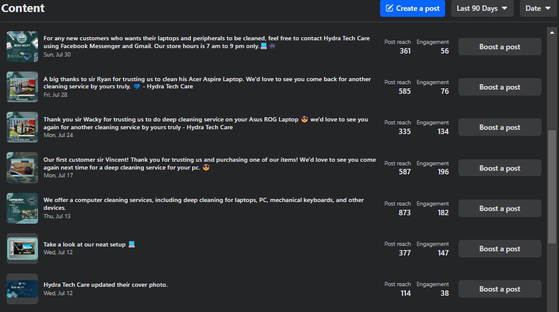Click the Create a post button
Viewport: 559px width, 312px height.
pos(413,8)
